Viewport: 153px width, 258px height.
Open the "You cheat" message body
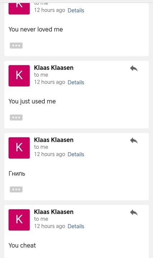pos(22,245)
